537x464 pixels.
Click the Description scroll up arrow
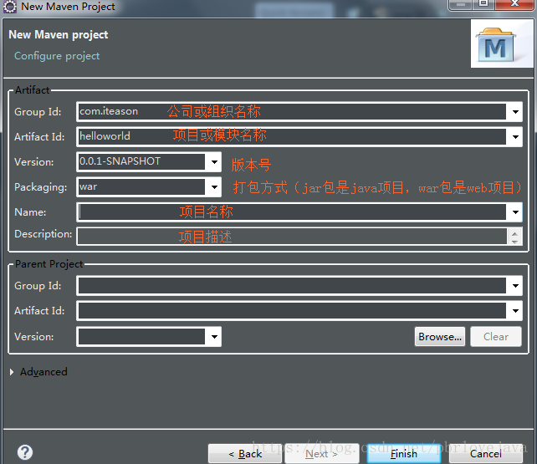(x=514, y=234)
